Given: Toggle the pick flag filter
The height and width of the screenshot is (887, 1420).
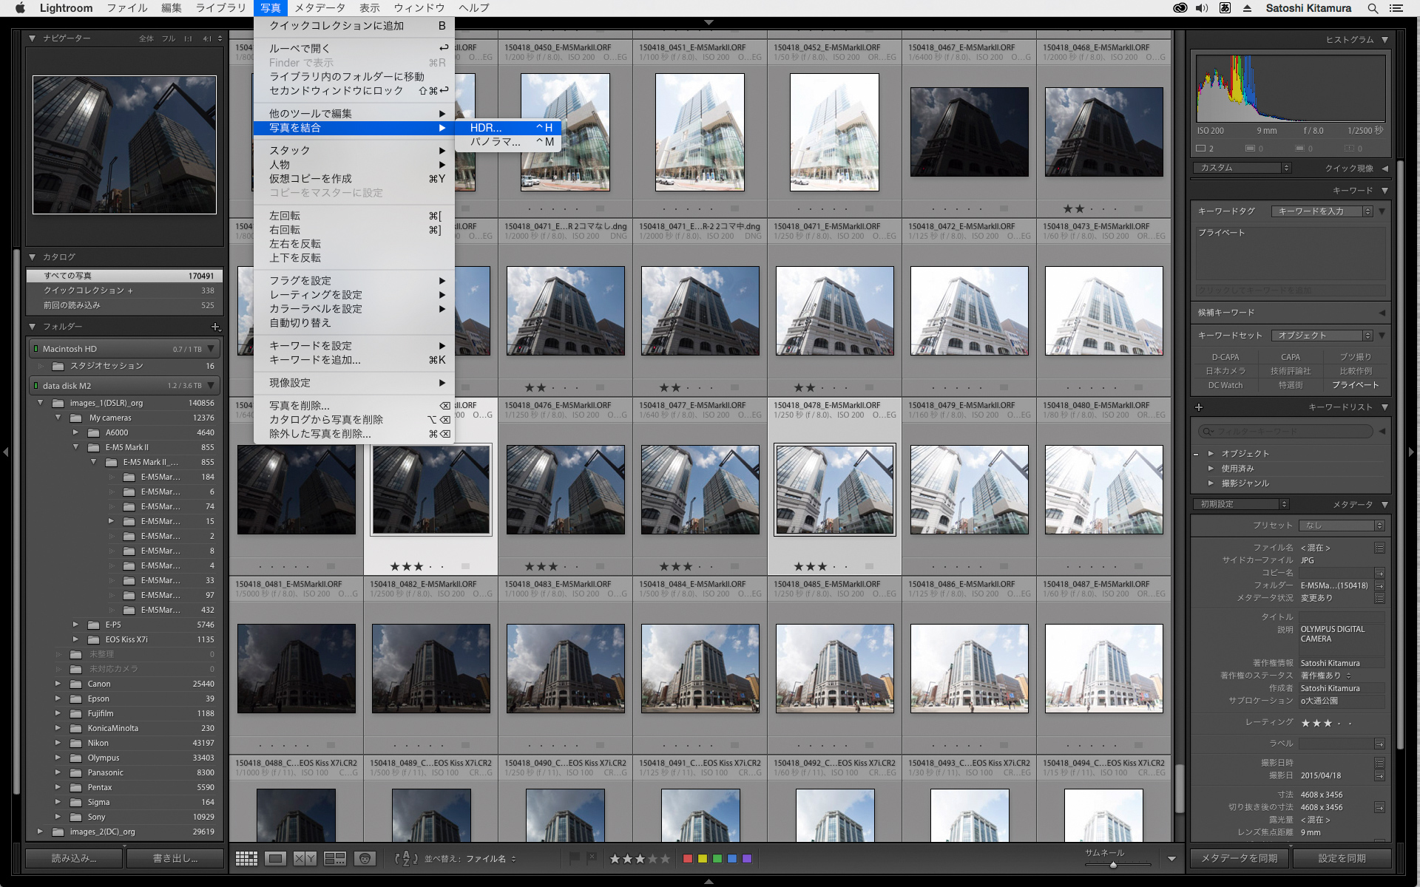Looking at the screenshot, I should coord(575,858).
